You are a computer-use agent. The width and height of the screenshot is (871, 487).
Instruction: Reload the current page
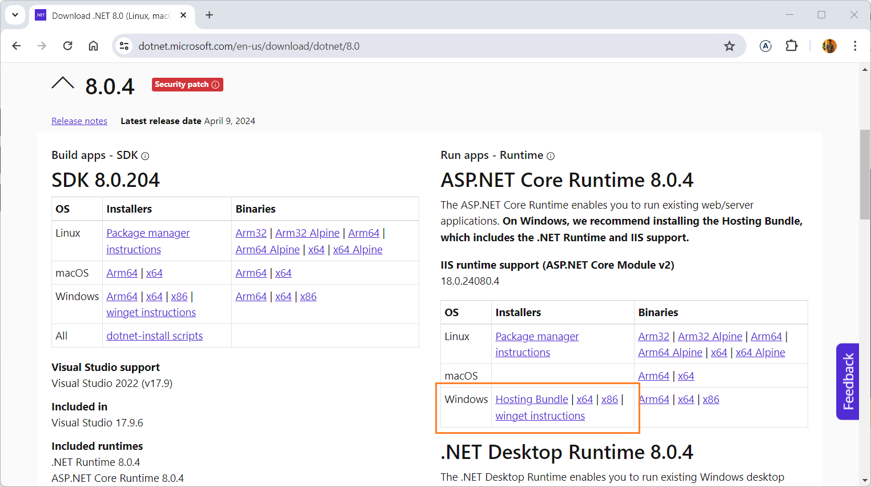pyautogui.click(x=67, y=46)
